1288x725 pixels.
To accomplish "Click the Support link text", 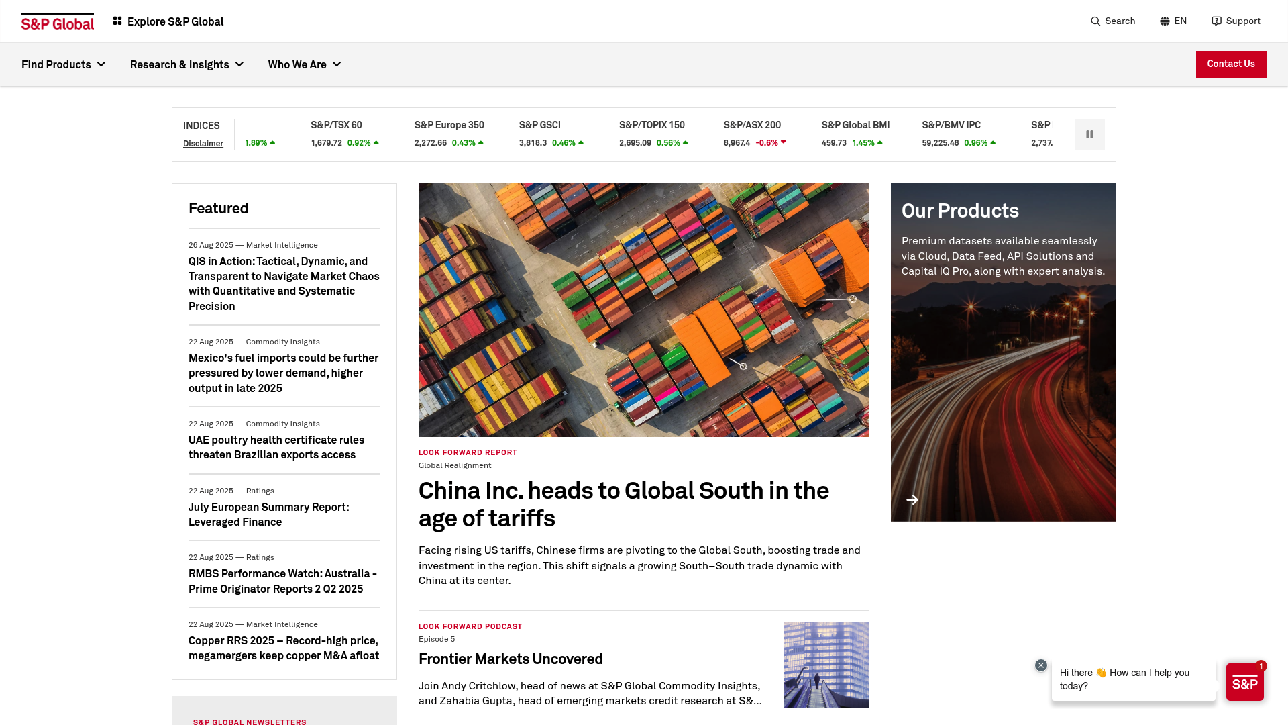I will tap(1243, 21).
